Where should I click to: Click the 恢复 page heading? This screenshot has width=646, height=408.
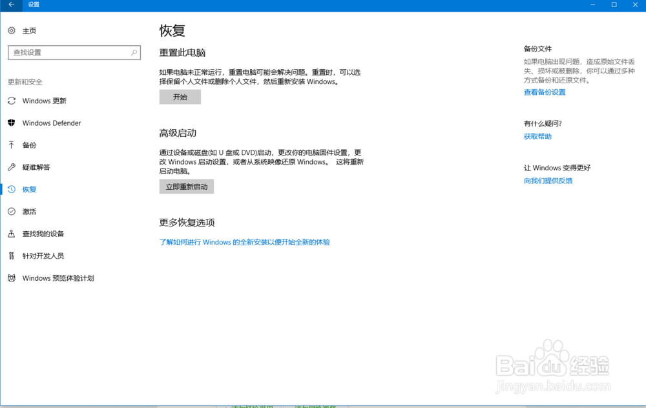tap(172, 30)
